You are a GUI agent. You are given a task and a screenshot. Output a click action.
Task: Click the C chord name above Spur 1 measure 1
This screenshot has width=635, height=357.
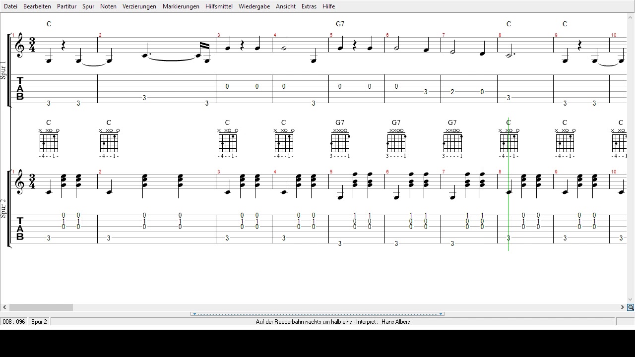click(49, 24)
